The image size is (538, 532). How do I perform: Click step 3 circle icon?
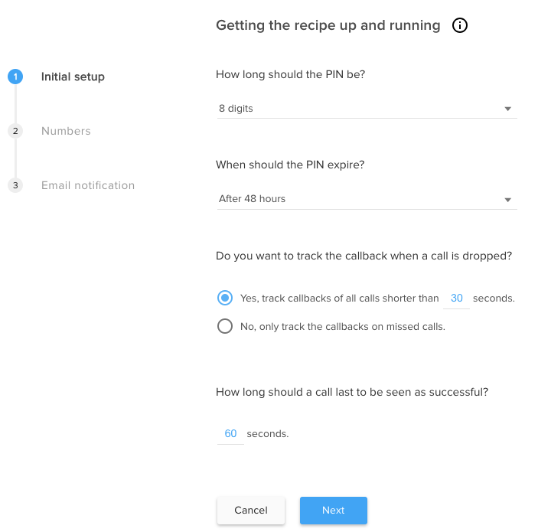(15, 185)
